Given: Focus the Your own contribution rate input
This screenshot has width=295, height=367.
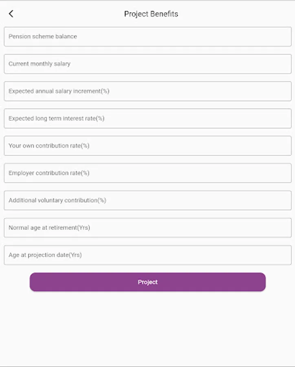Looking at the screenshot, I should (147, 146).
